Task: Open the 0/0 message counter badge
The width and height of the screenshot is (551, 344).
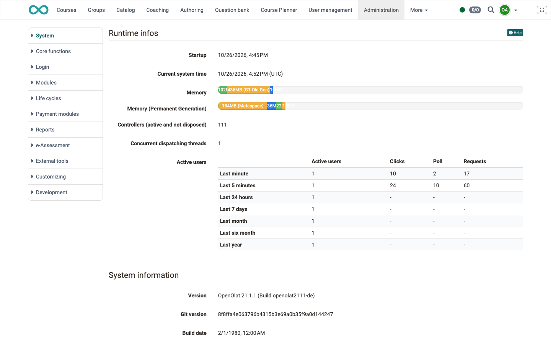Action: point(475,10)
